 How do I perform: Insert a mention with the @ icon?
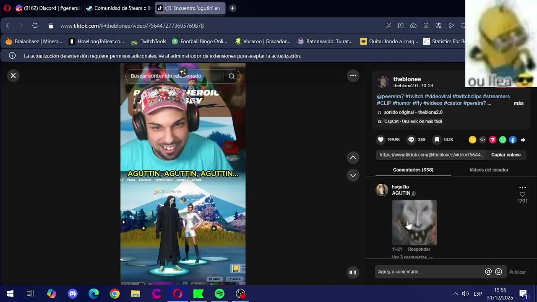488,272
